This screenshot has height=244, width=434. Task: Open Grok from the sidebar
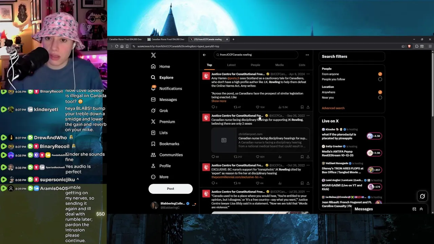pos(159,110)
